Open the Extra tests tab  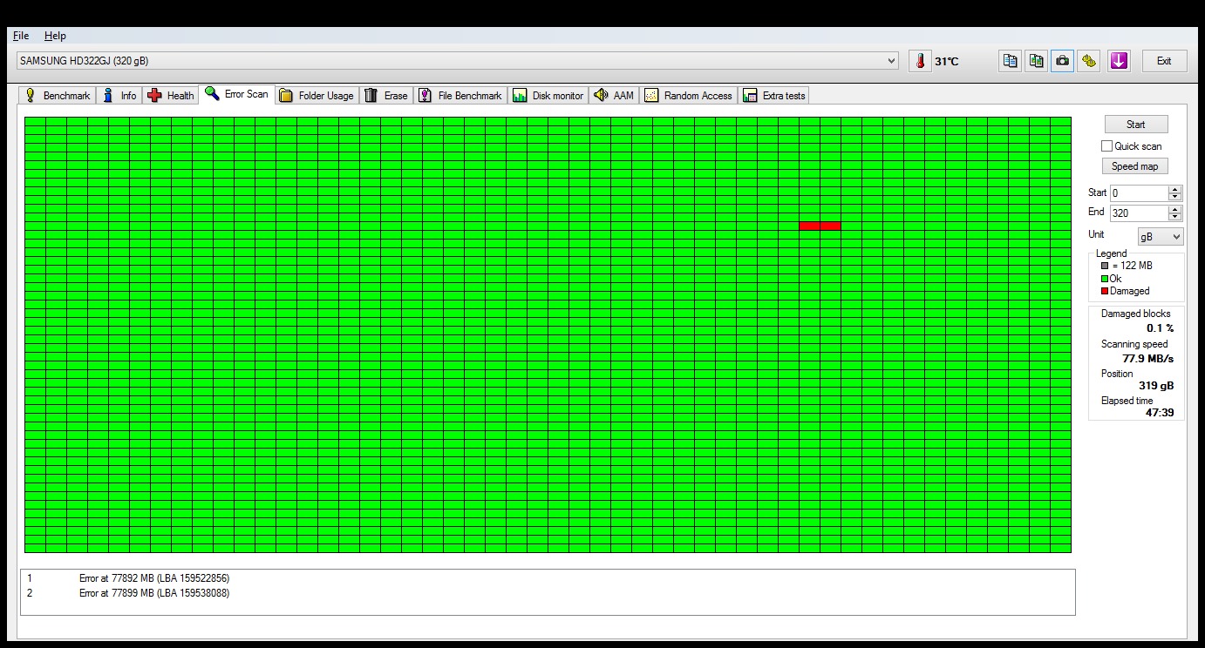(774, 96)
